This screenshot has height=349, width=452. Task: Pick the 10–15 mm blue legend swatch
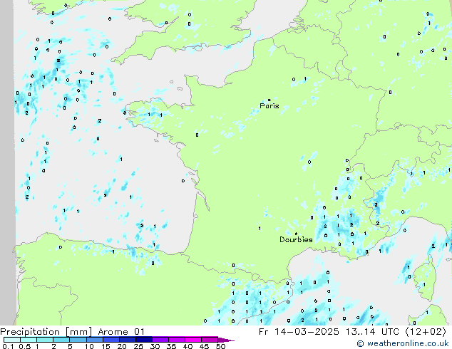click(x=95, y=340)
